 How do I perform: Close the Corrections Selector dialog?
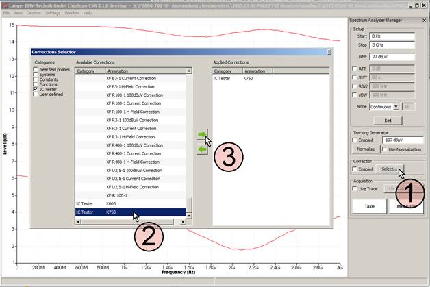329,51
